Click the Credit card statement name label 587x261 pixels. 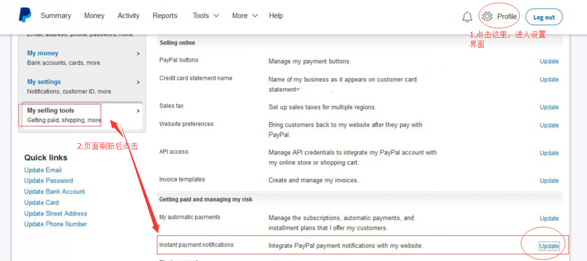click(196, 78)
